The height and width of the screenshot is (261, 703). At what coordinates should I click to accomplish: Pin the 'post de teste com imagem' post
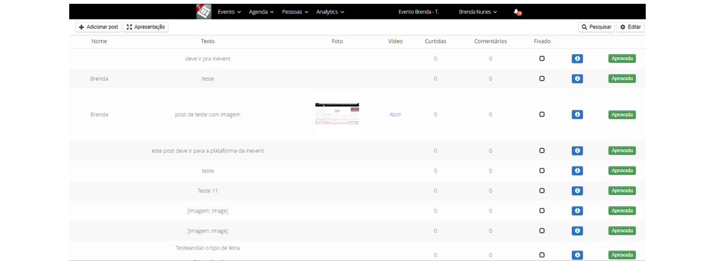point(542,114)
